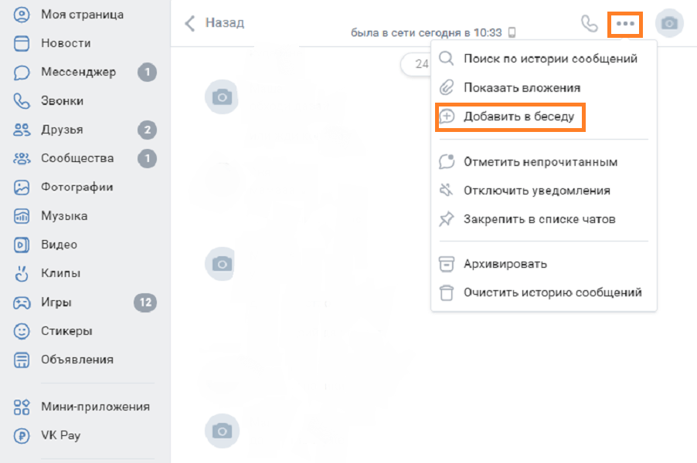Click the Клипы icon in sidebar
This screenshot has width=697, height=463.
pos(22,273)
